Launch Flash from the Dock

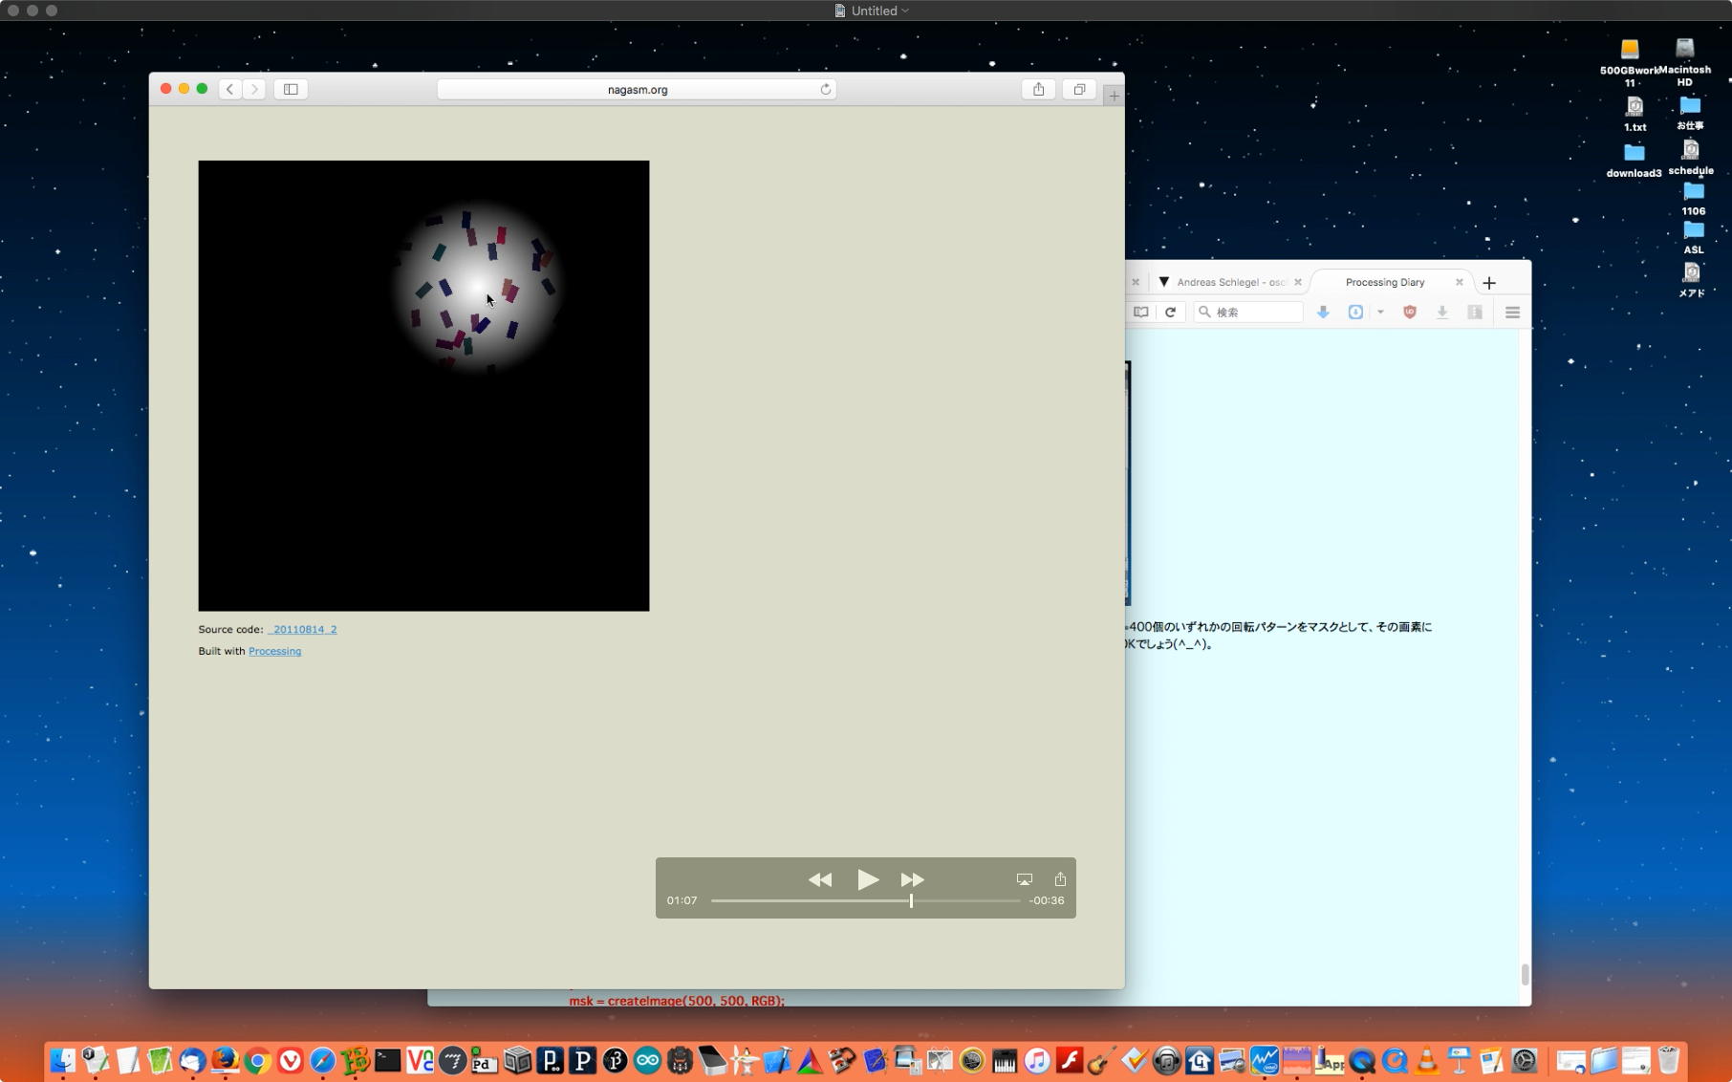click(1070, 1060)
